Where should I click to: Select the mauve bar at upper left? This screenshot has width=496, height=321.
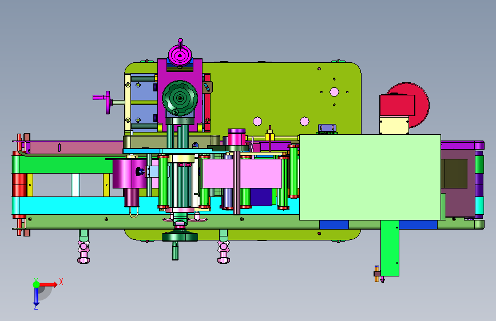click(76, 147)
